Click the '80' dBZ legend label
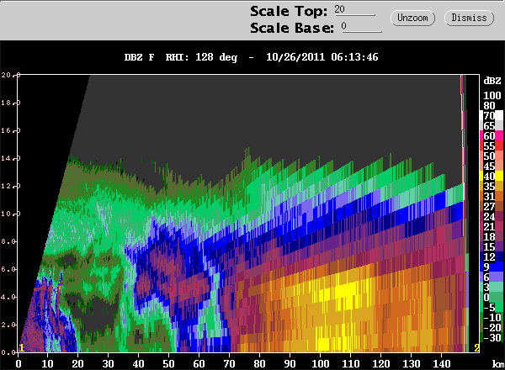Viewport: 505px width, 370px height. (489, 105)
